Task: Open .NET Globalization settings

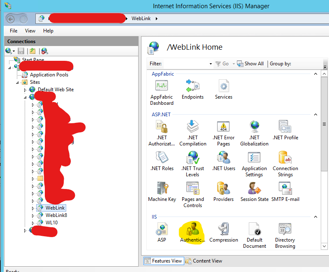Action: (254, 133)
